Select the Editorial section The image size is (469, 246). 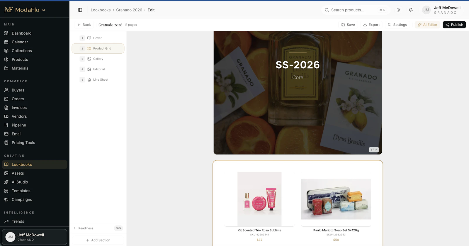coord(98,69)
